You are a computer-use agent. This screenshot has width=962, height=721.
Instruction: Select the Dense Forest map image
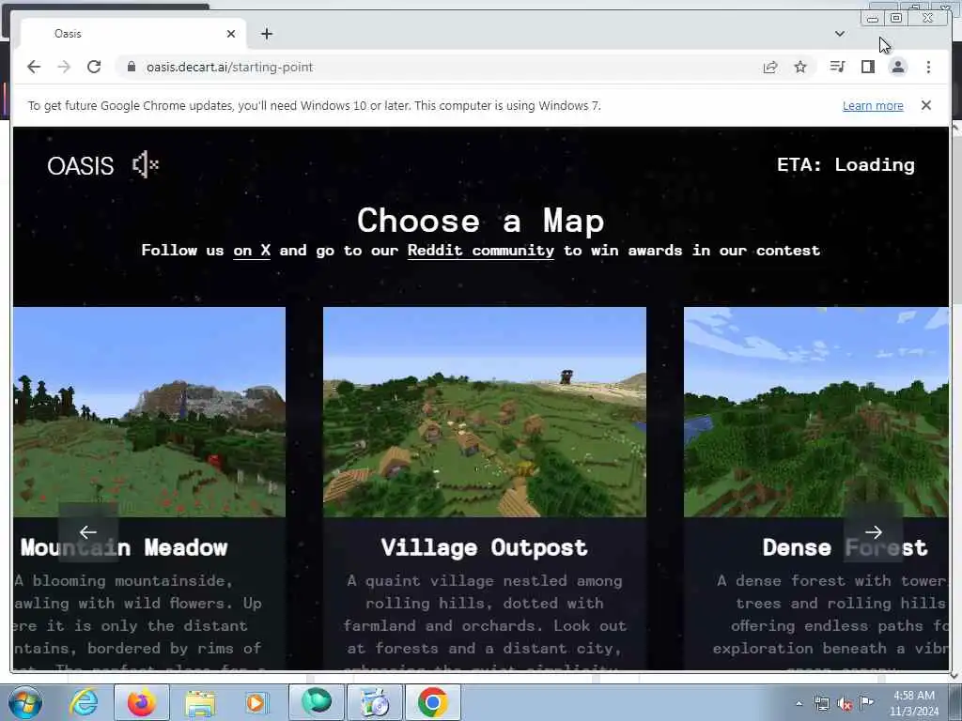click(x=816, y=412)
